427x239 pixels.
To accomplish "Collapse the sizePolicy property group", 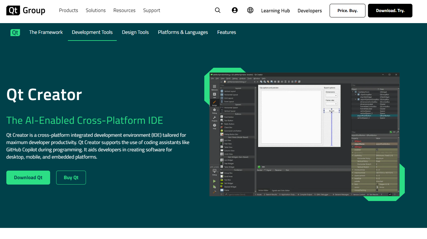I will [352, 156].
